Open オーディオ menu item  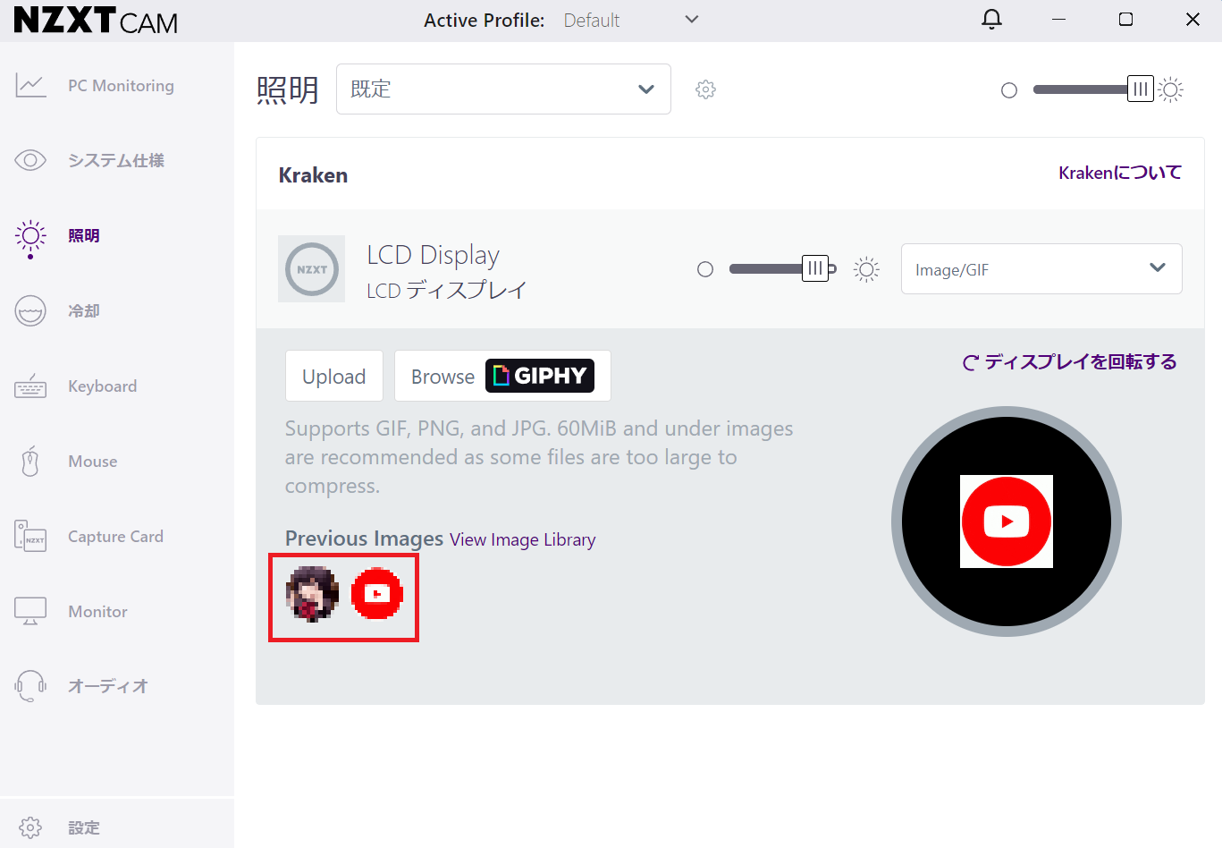pyautogui.click(x=108, y=686)
